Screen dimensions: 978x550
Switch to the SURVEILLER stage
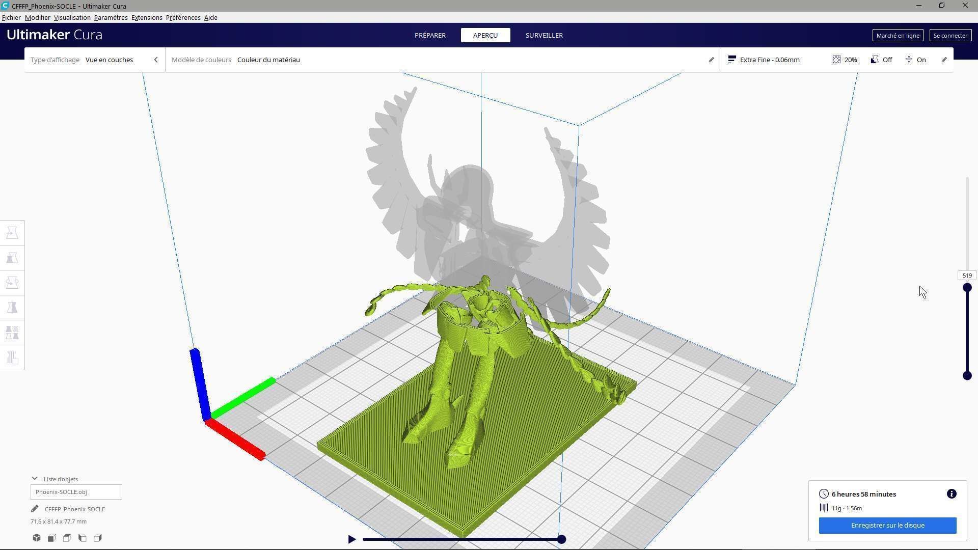coord(544,35)
